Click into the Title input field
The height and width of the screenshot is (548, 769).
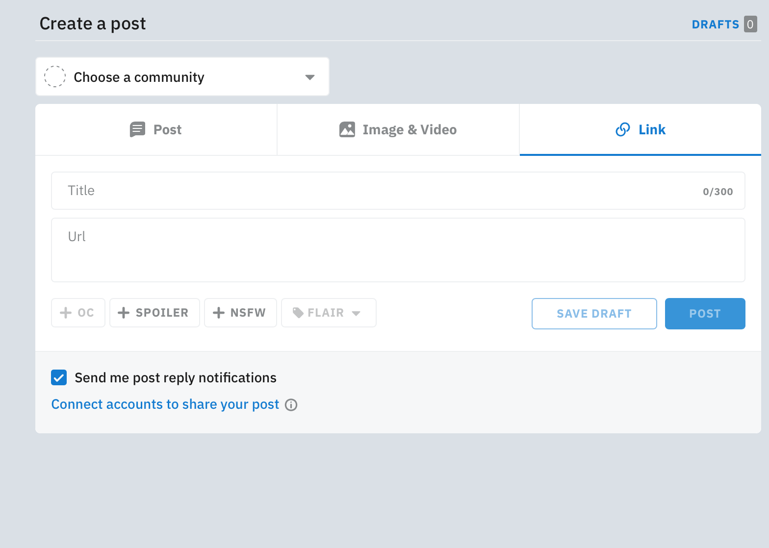(383, 191)
